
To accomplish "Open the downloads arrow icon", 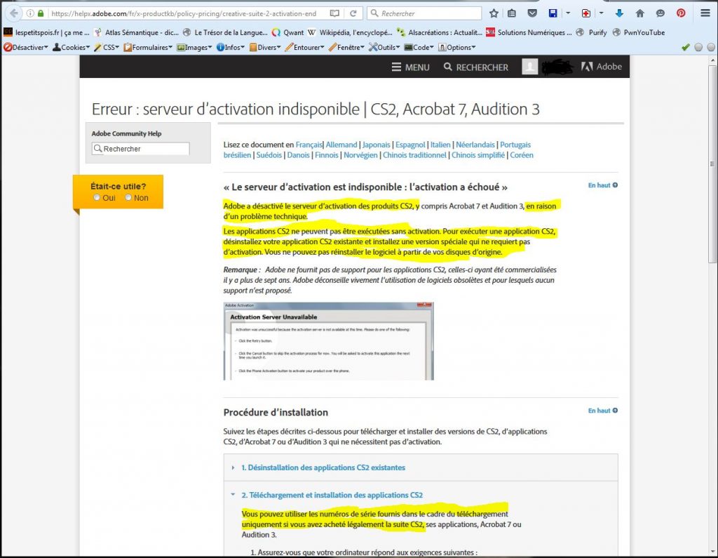I will click(619, 13).
